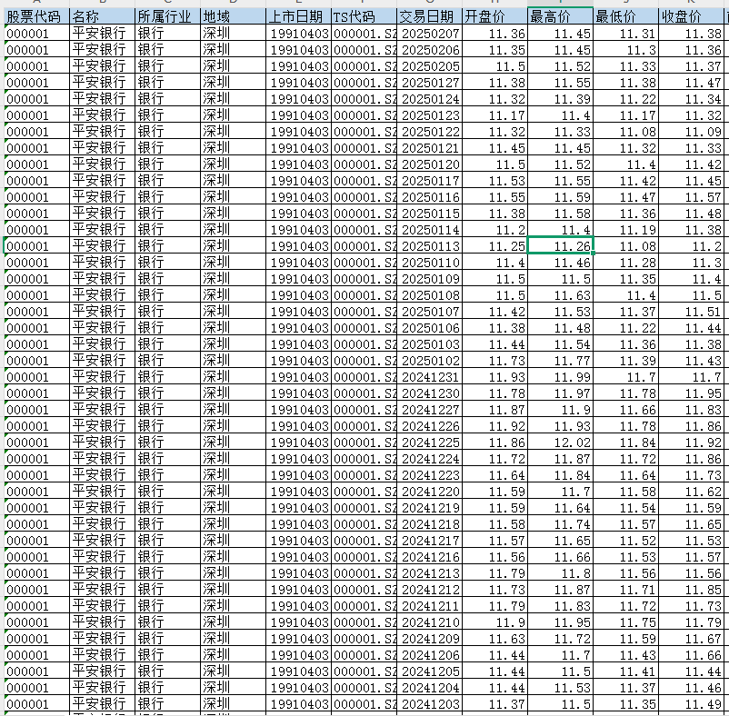Click closing price 11.51 in 20250107 row

click(x=692, y=312)
